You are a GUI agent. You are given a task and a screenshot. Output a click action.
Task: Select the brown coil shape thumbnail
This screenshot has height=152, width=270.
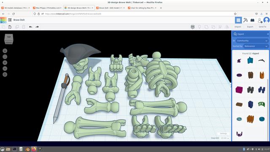coord(239,104)
